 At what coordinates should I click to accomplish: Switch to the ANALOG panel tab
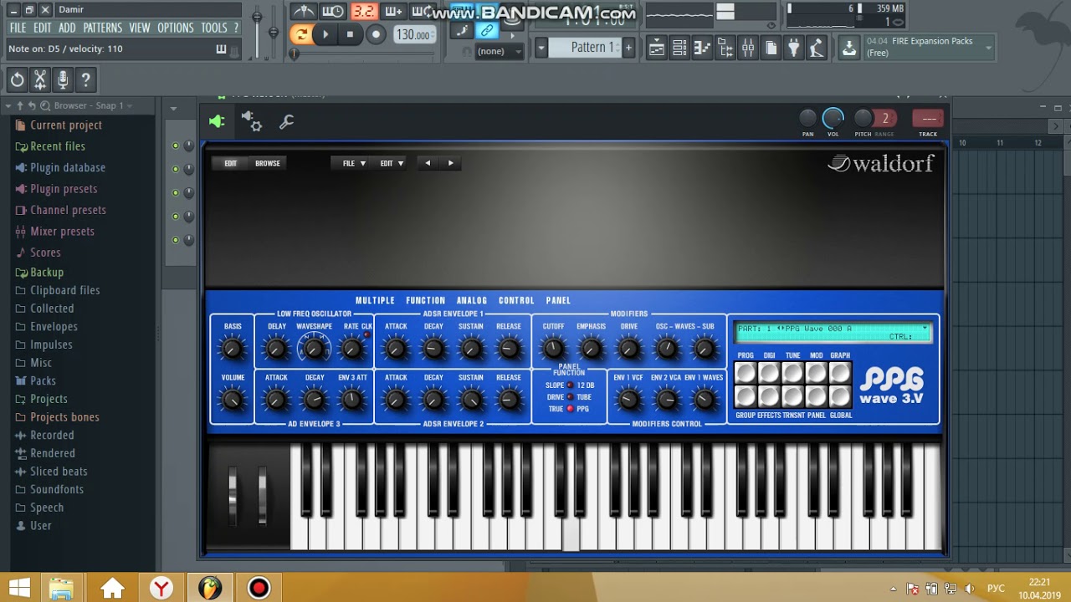point(472,300)
